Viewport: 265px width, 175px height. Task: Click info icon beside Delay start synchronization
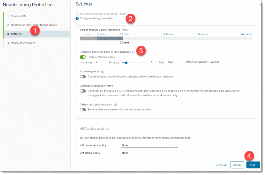point(115,105)
